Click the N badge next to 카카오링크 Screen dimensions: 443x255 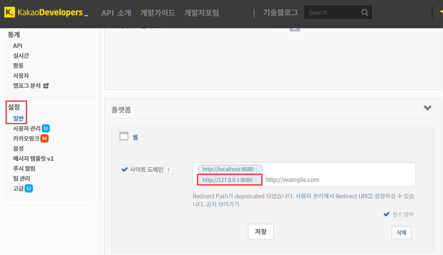tap(44, 138)
